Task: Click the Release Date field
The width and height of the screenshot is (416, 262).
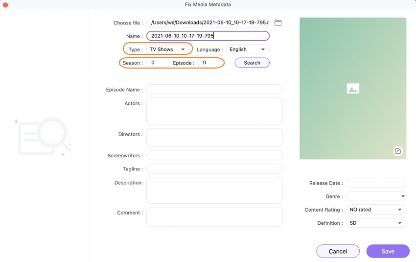Action: 376,183
